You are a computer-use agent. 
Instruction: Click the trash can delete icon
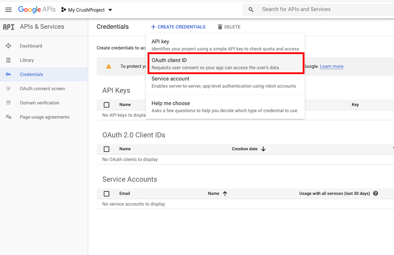(220, 27)
